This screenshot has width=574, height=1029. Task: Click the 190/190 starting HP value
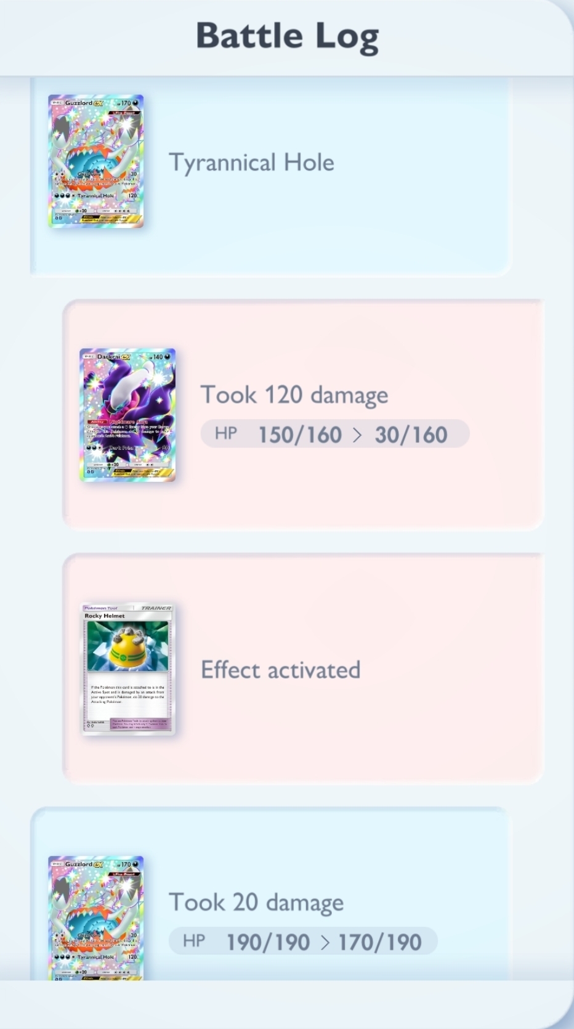click(x=268, y=942)
